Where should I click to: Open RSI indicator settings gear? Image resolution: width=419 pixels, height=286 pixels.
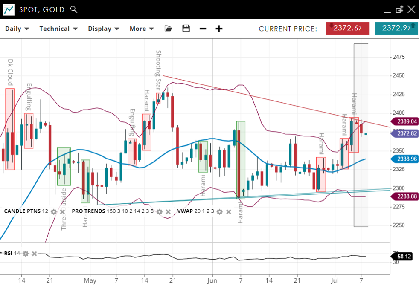tap(26, 254)
